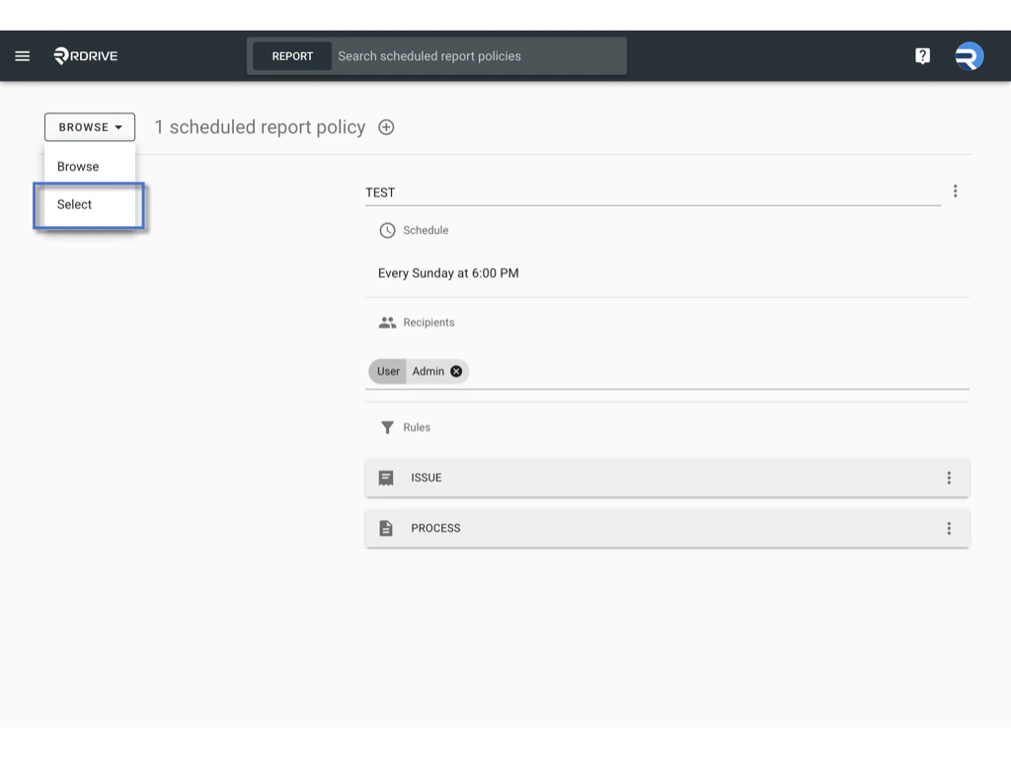Add a new scheduled report policy
The width and height of the screenshot is (1011, 758).
click(386, 126)
